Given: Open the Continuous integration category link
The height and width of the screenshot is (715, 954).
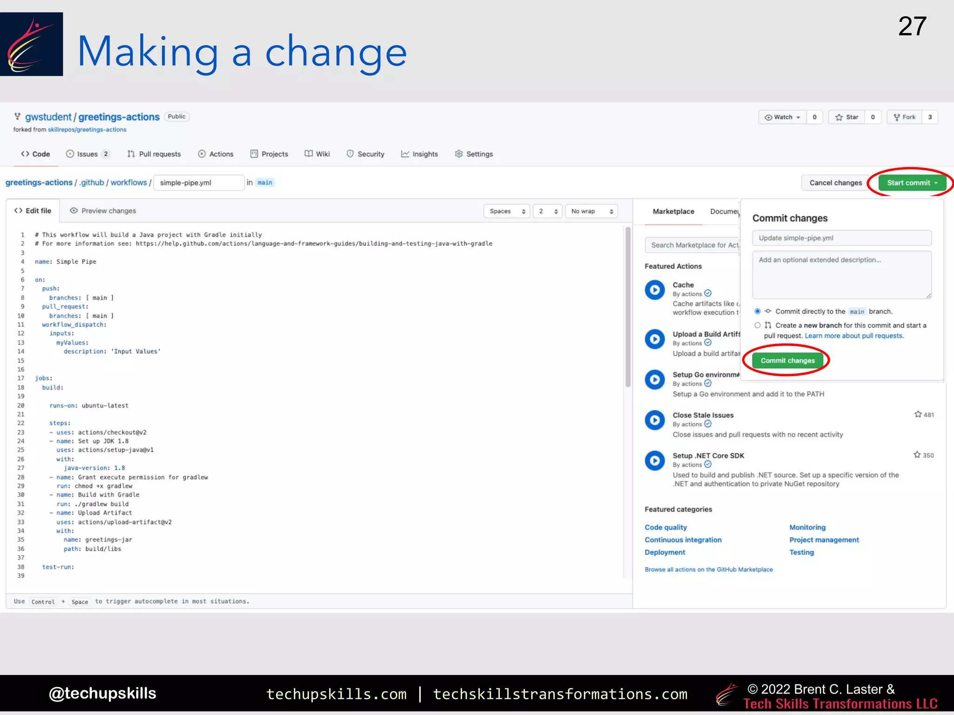Looking at the screenshot, I should tap(683, 540).
